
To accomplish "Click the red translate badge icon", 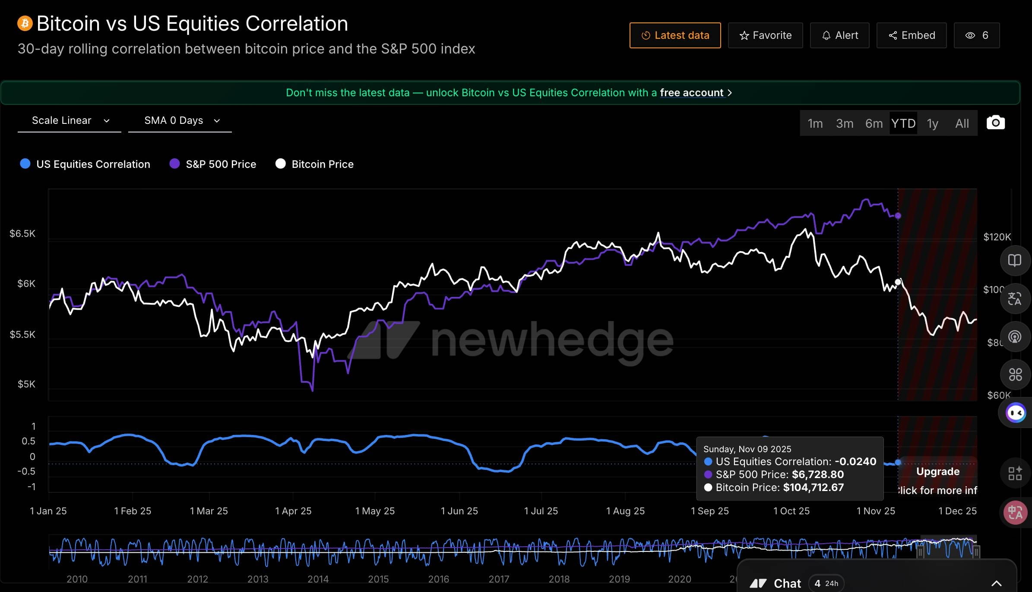I will tap(1015, 513).
